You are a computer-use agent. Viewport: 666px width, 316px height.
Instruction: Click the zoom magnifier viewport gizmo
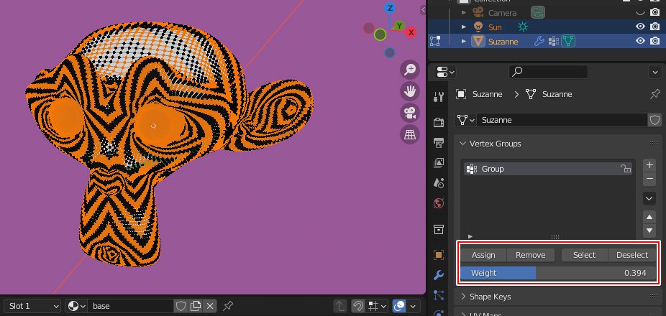tap(410, 70)
